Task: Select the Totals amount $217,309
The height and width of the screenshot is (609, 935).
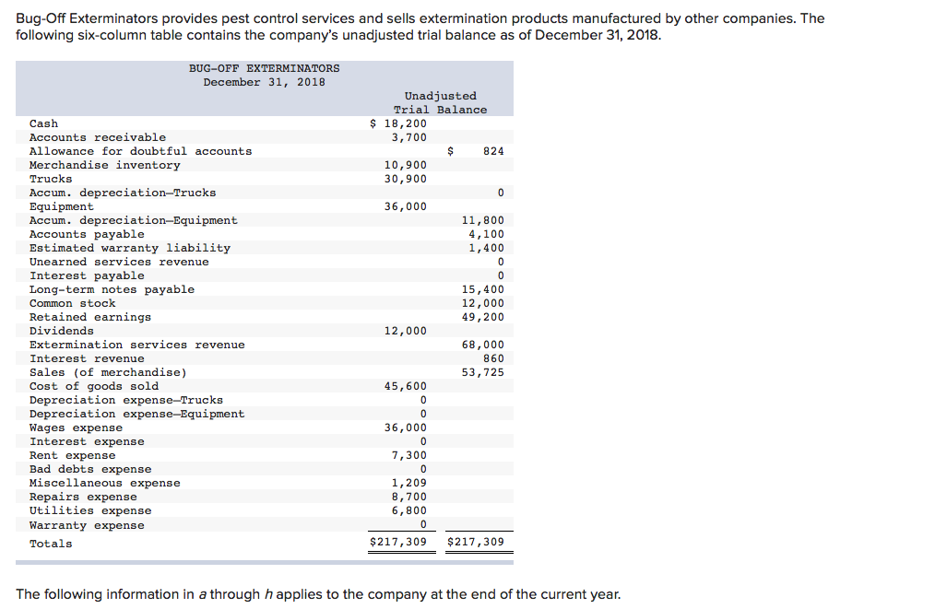Action: pyautogui.click(x=402, y=543)
